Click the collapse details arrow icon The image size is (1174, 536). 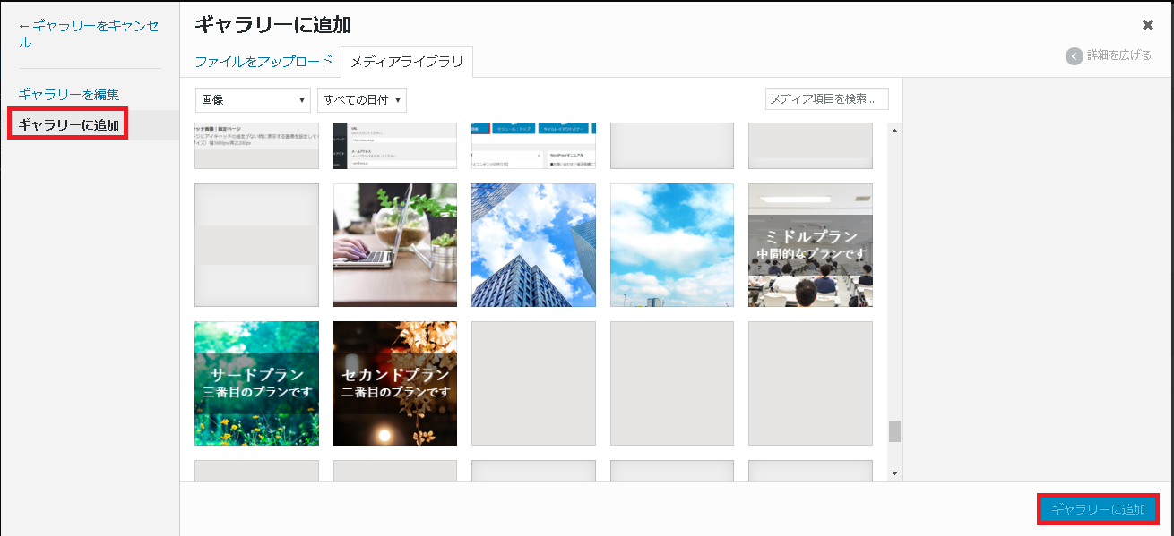1074,55
